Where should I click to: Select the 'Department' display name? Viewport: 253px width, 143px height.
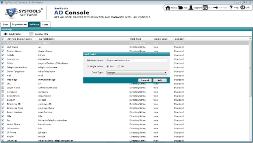13,96
